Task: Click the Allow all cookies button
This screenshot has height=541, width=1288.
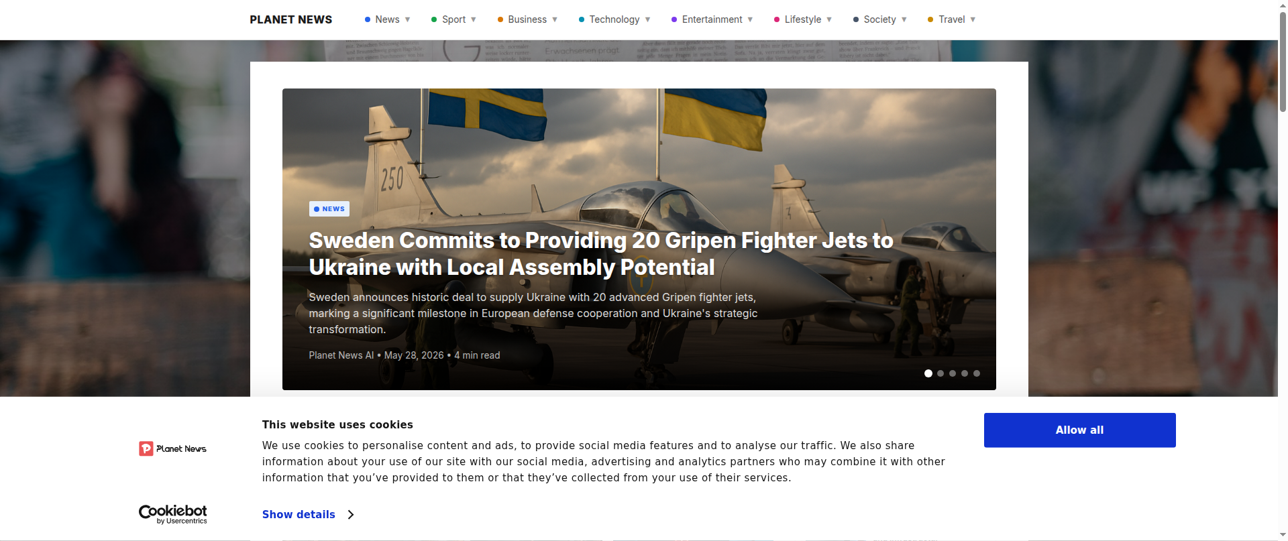Action: [1079, 430]
